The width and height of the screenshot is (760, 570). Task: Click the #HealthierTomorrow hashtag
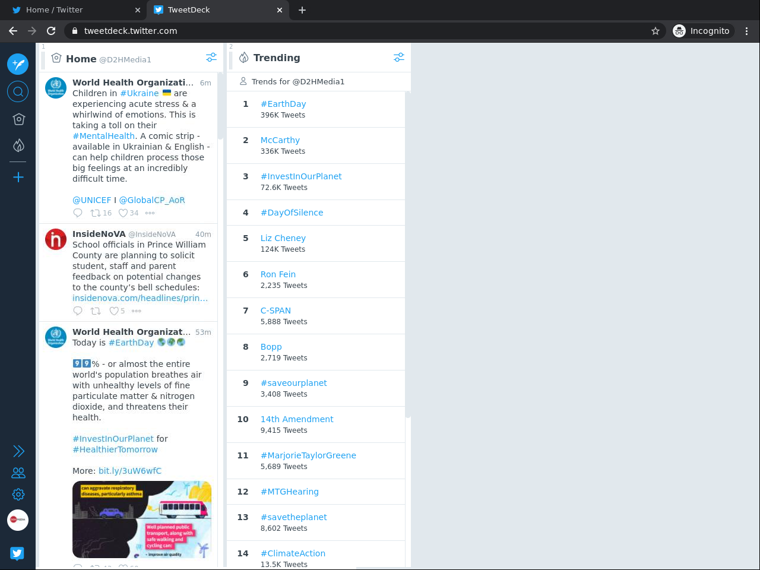click(115, 449)
